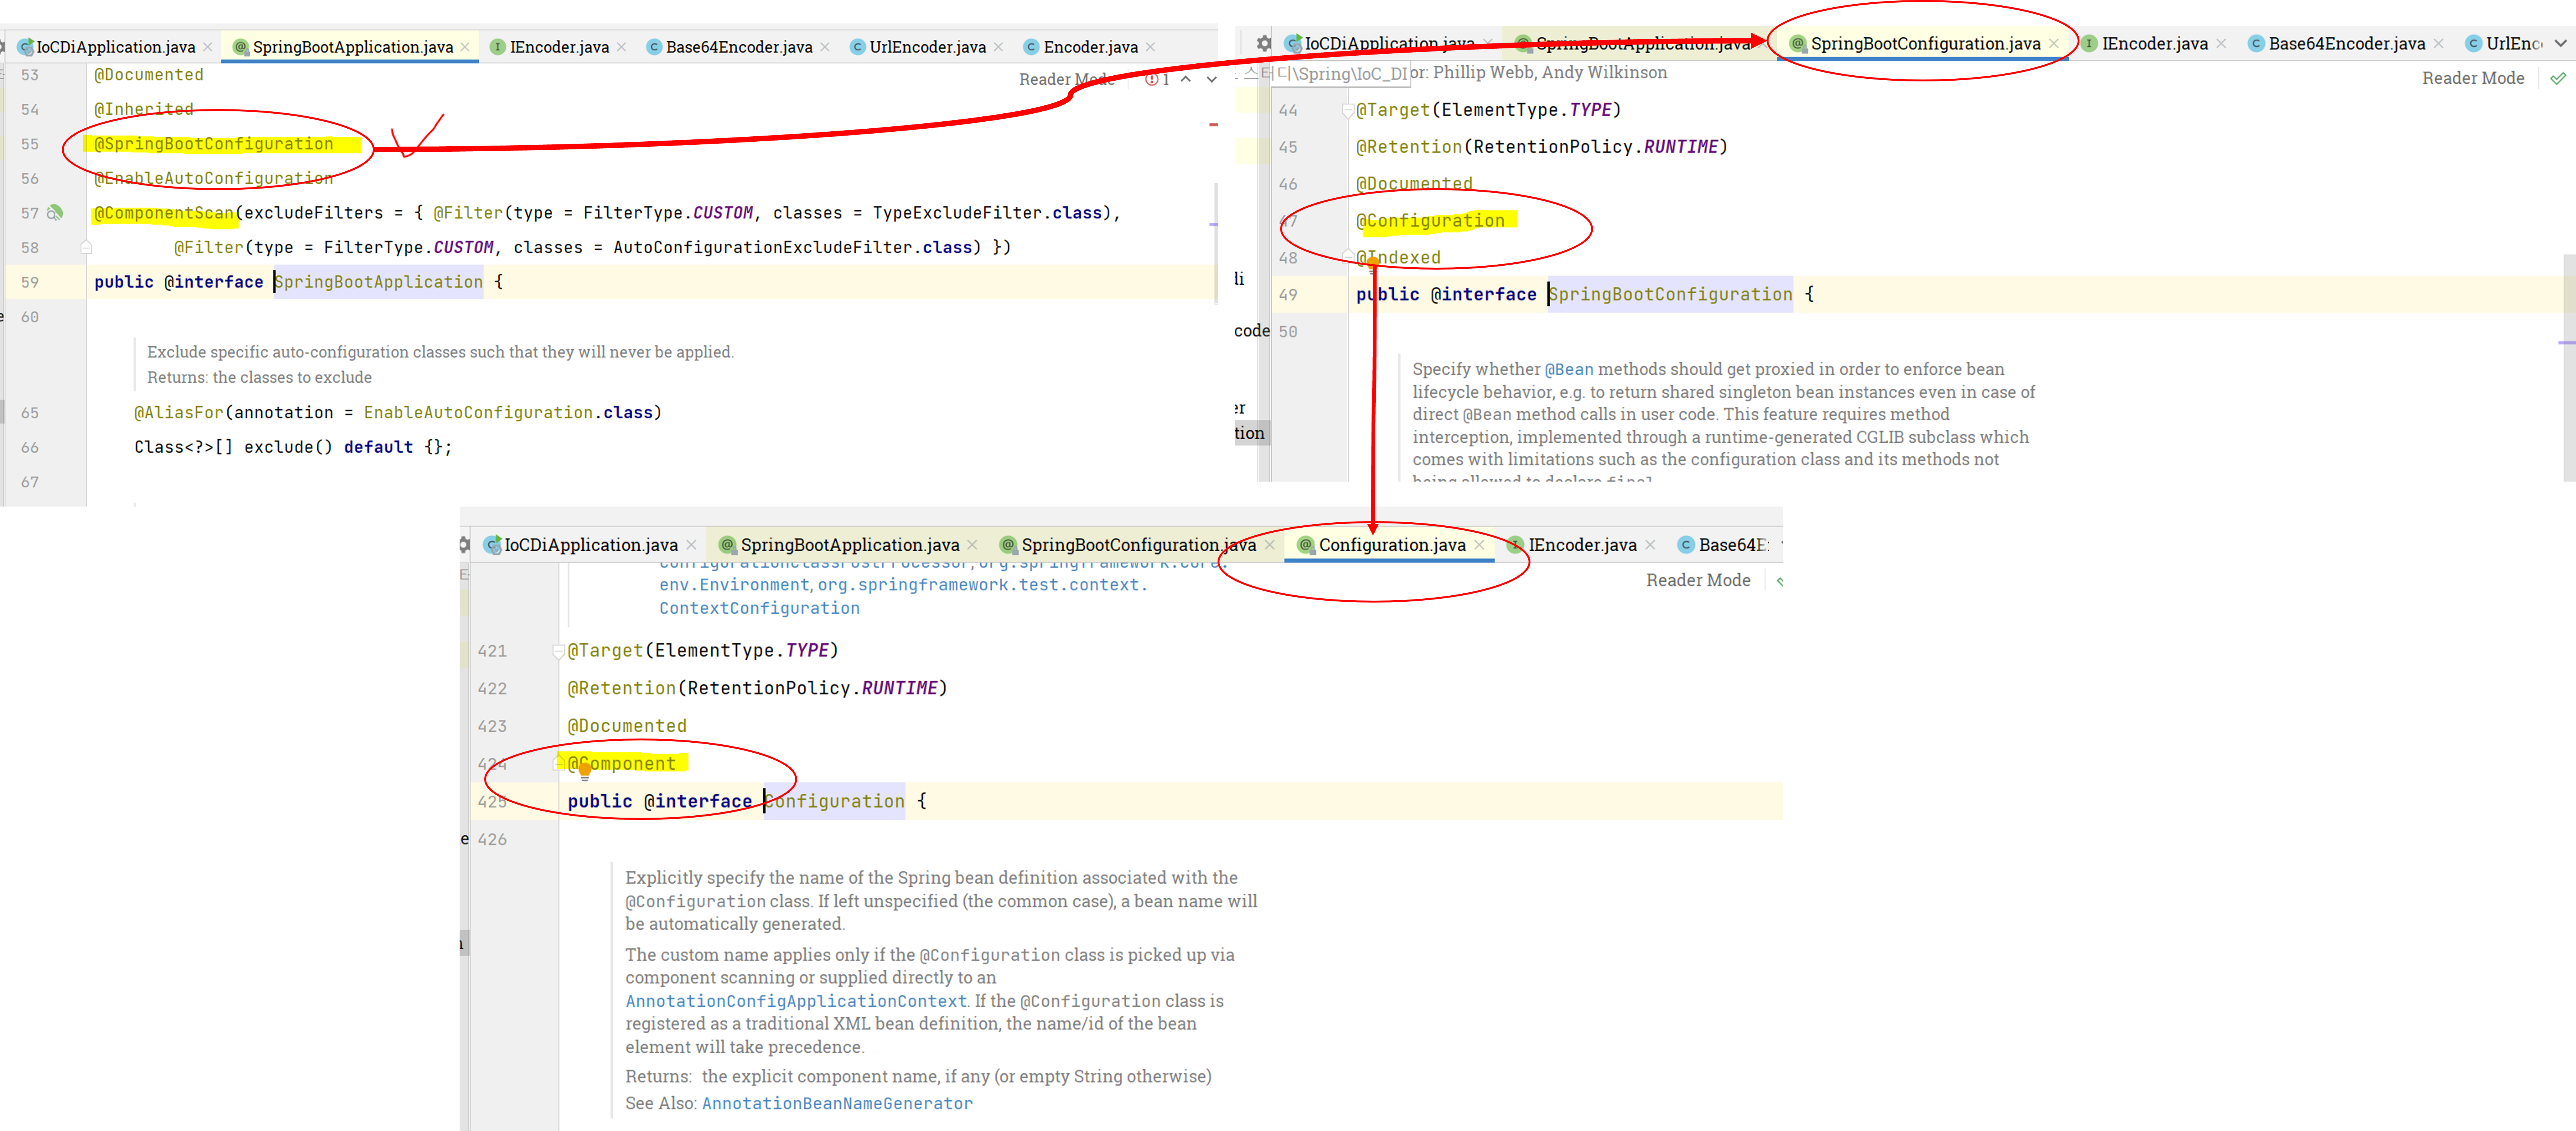Screen dimensions: 2576x1131
Task: Switch to IEncoder.java tab in the top-left editor
Action: click(558, 47)
